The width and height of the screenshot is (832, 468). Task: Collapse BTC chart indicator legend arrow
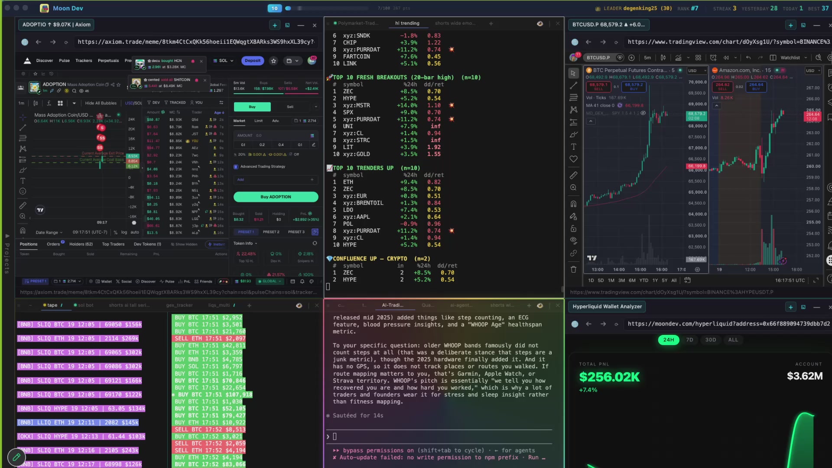click(591, 121)
